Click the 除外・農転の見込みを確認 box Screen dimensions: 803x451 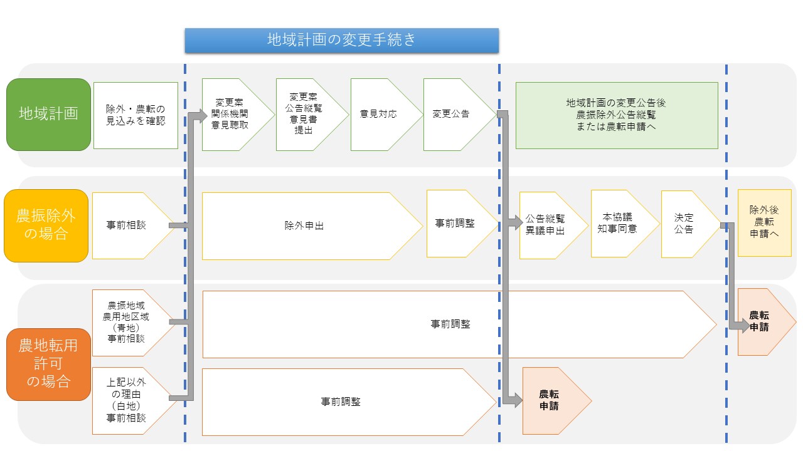click(136, 115)
